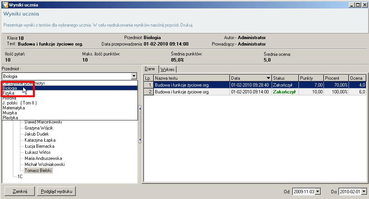The width and height of the screenshot is (369, 199).
Task: Select student Grażyna Wójcik
Action: [x=39, y=128]
